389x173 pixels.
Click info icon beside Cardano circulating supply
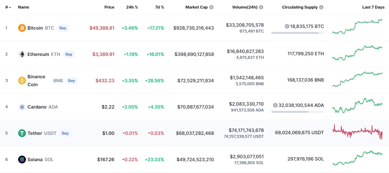pos(275,105)
